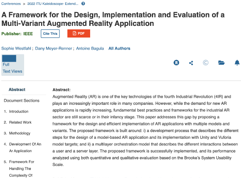Click the Full Text Views metric box
The height and width of the screenshot is (178, 241).
point(13,65)
